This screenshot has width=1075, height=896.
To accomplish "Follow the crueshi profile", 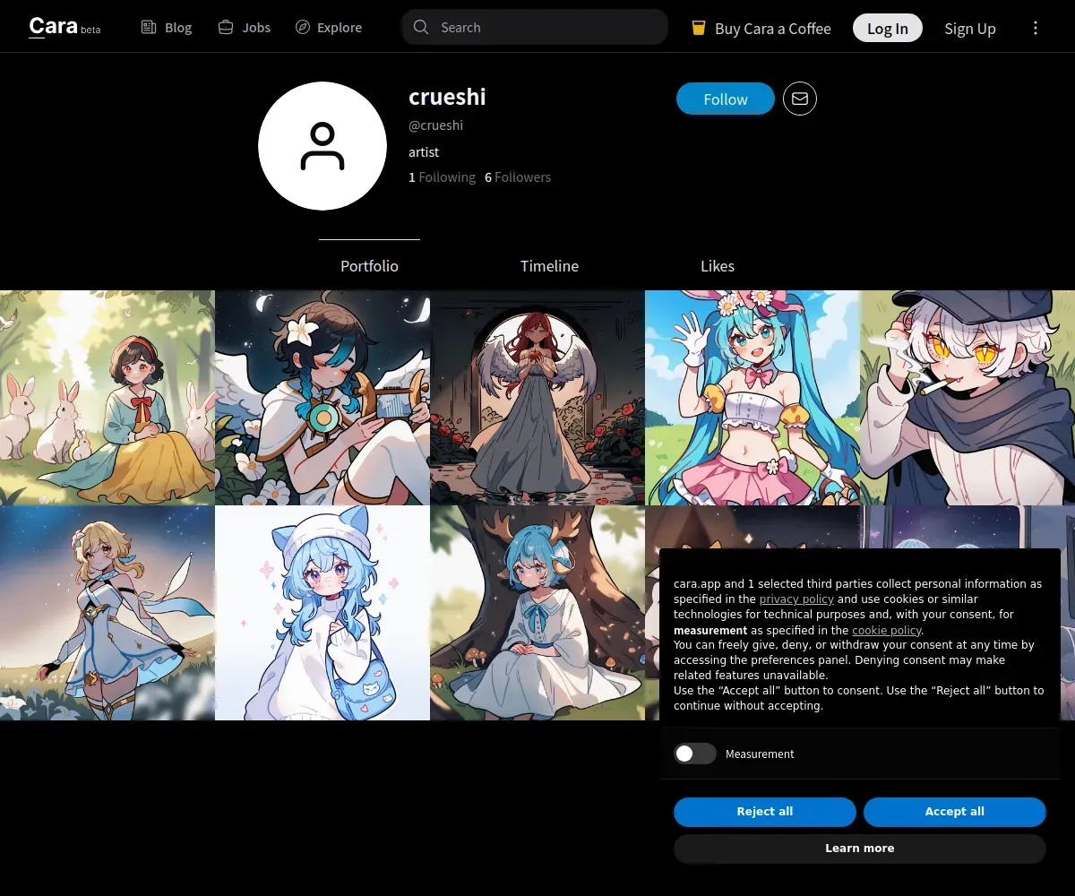I will coord(726,99).
